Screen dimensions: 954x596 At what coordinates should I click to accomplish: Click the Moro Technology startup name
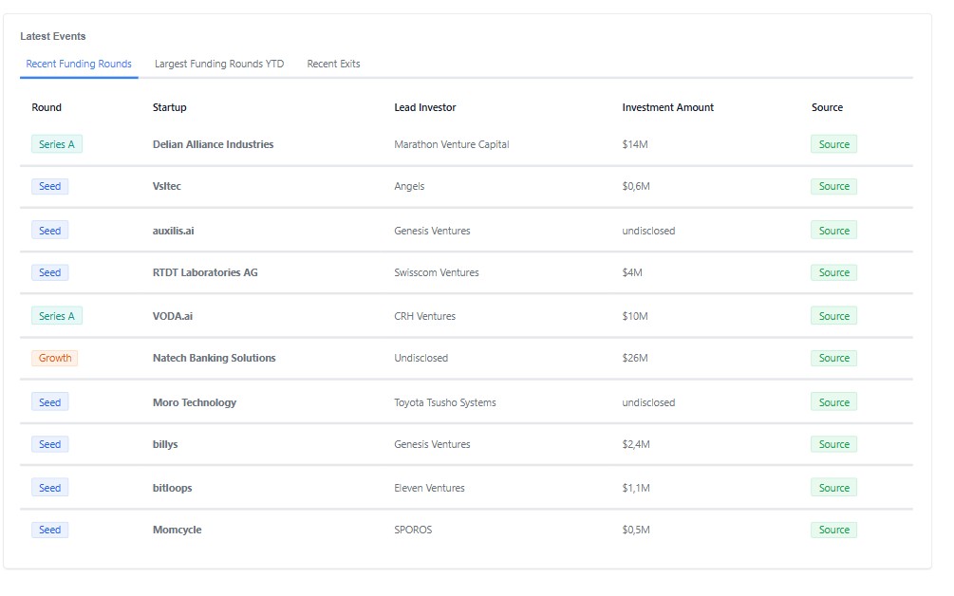[x=195, y=402]
